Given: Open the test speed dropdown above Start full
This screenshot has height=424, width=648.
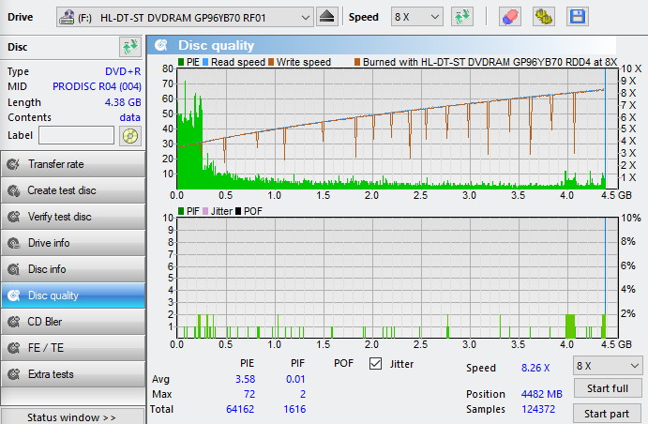Looking at the screenshot, I should [x=608, y=365].
